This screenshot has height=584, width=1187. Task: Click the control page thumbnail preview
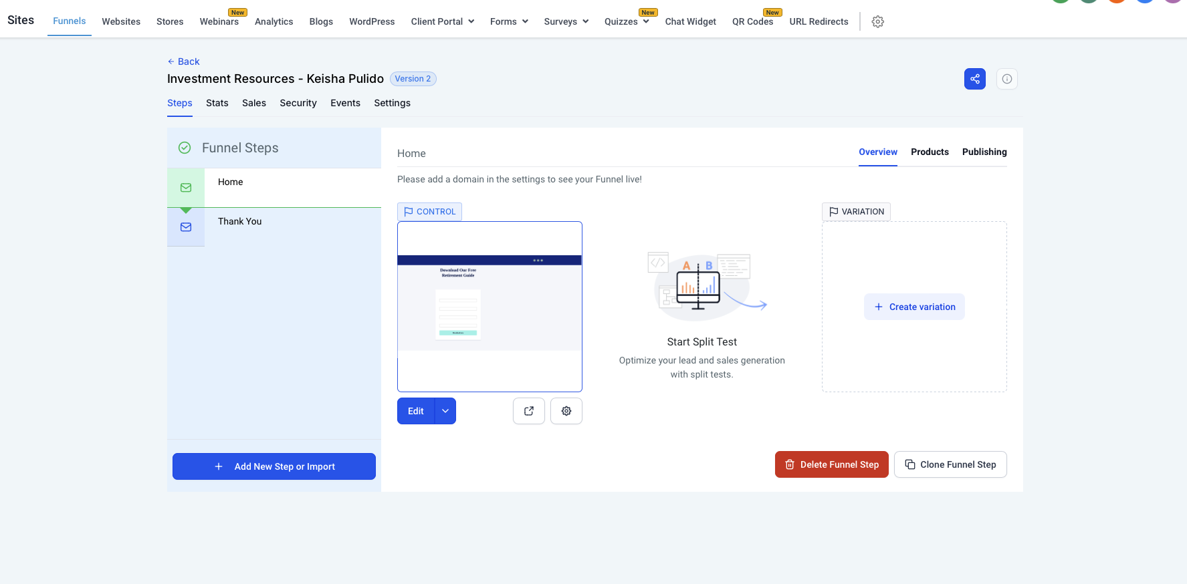click(490, 307)
